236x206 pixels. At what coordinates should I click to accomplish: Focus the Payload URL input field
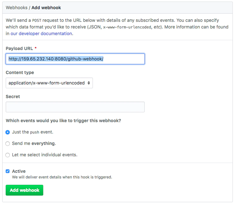pos(75,59)
